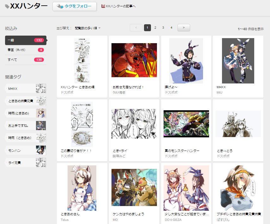Click the ライ兄貴 tag thumbnail image

tap(41, 163)
